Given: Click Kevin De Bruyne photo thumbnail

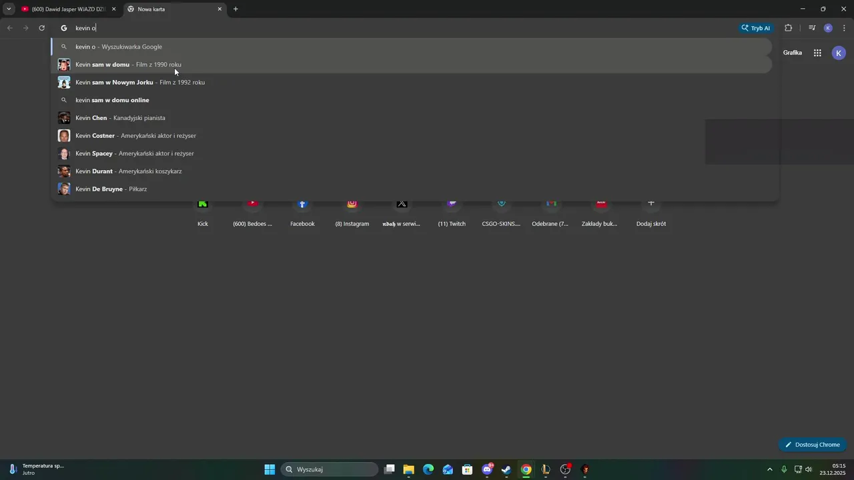Looking at the screenshot, I should (x=64, y=189).
